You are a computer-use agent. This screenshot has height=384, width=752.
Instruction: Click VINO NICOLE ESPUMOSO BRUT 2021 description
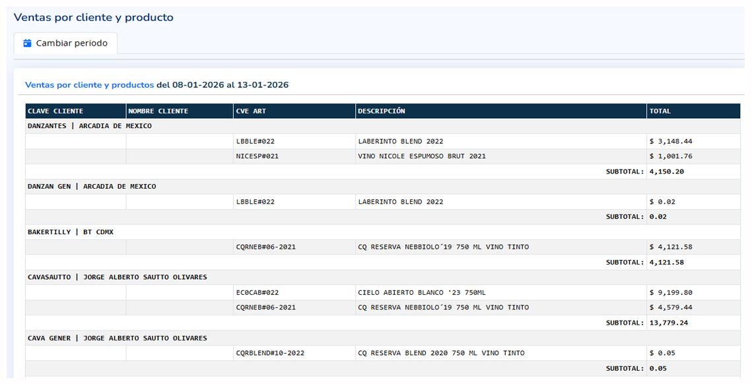click(422, 156)
